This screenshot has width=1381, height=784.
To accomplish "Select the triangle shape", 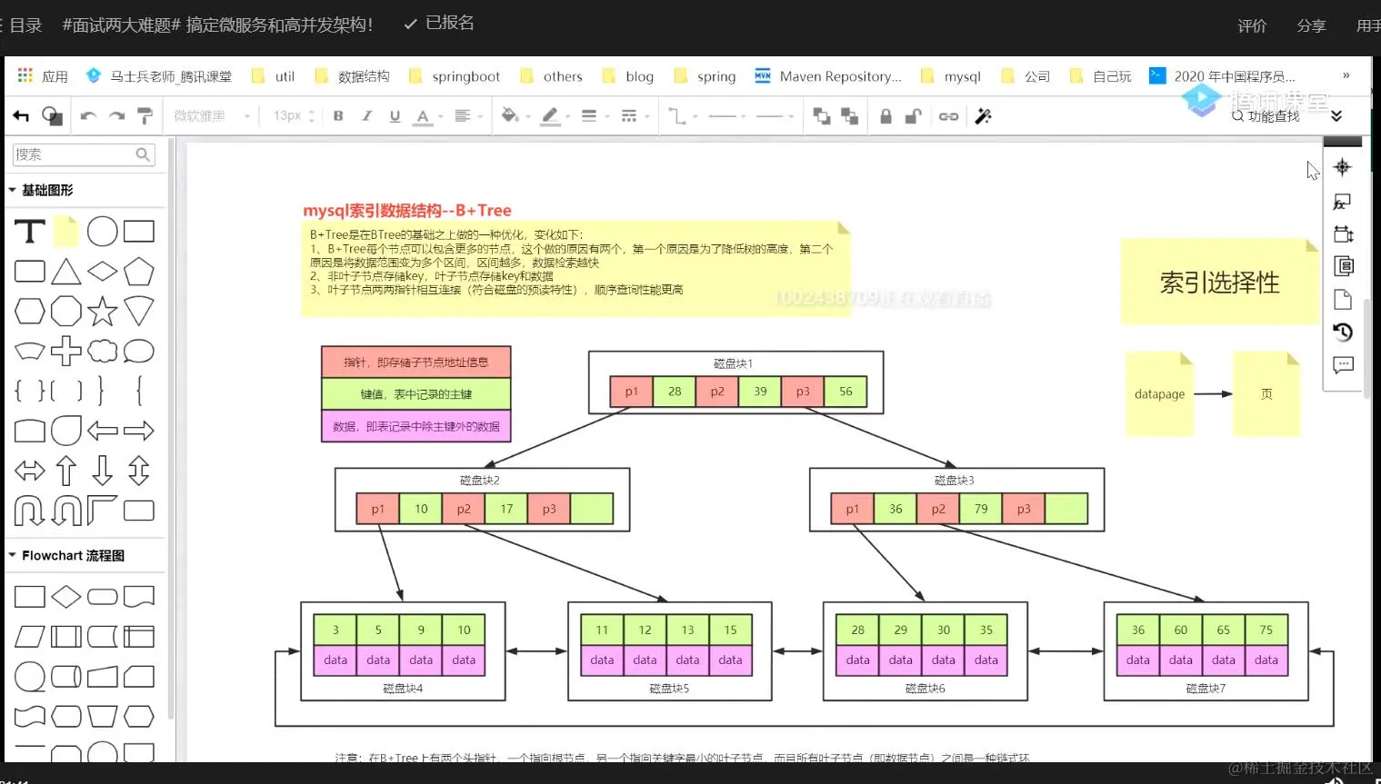I will tap(66, 272).
